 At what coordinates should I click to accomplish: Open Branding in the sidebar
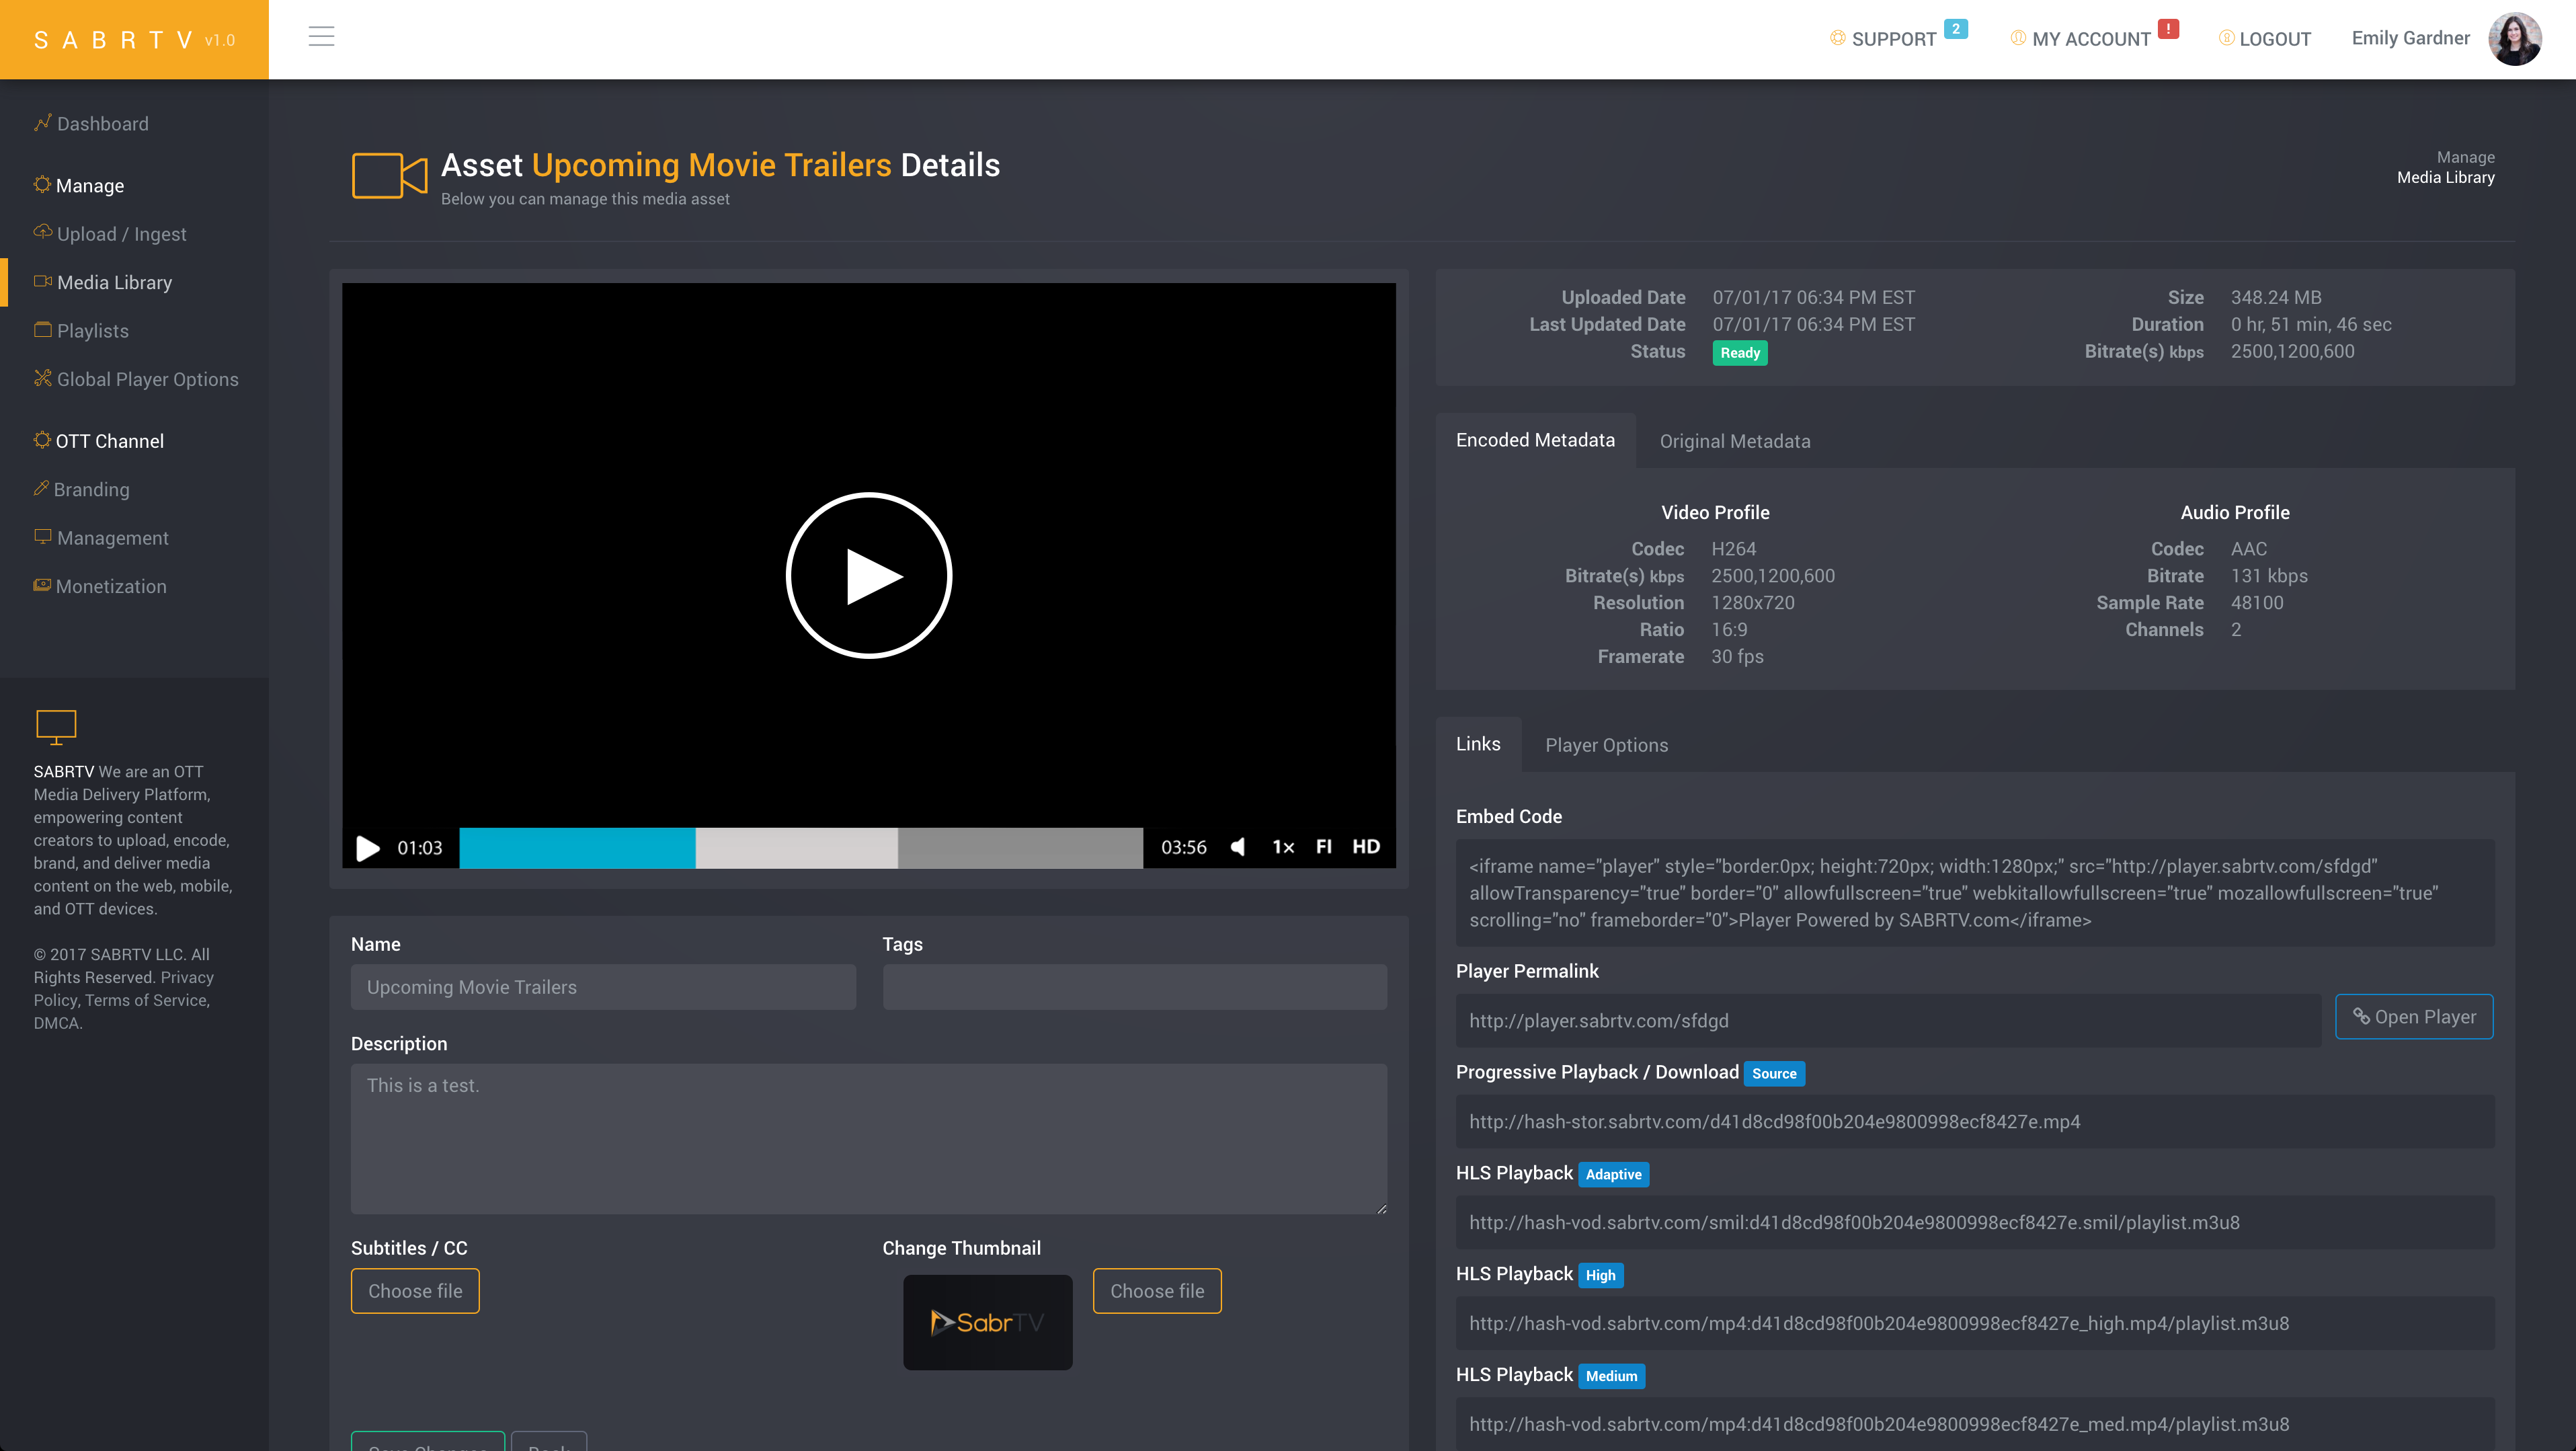tap(91, 490)
